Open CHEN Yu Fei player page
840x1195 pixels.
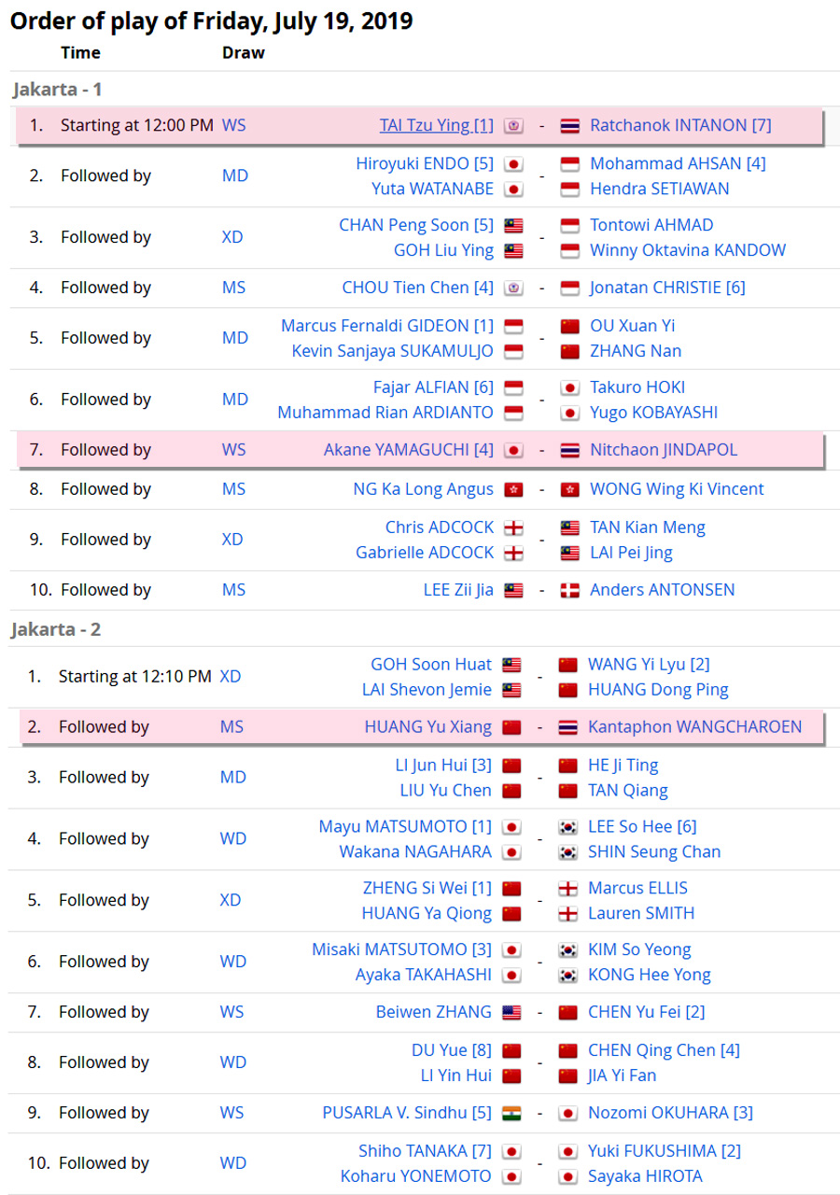[x=646, y=1012]
